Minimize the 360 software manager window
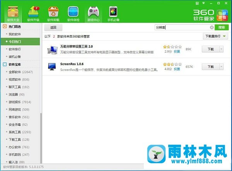This screenshot has height=171, width=232. [x=211, y=3]
